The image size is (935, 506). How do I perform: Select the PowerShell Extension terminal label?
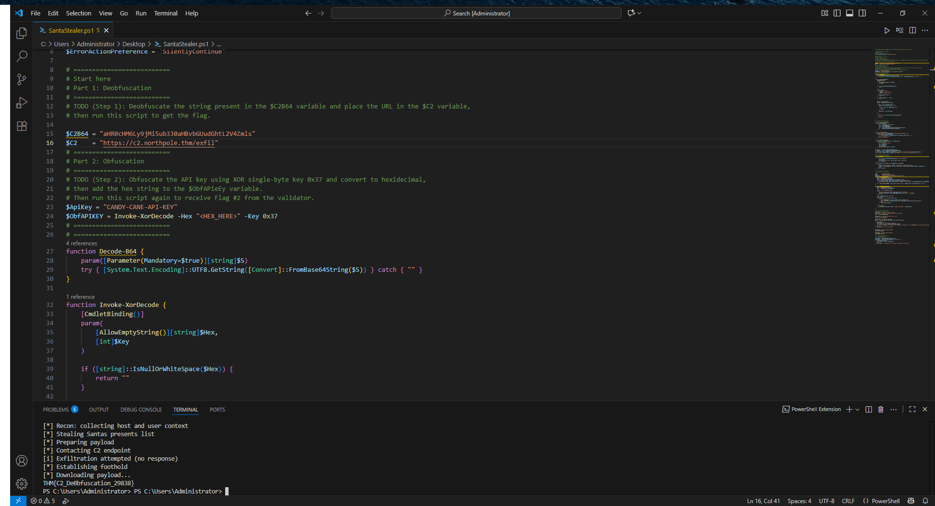tap(812, 409)
